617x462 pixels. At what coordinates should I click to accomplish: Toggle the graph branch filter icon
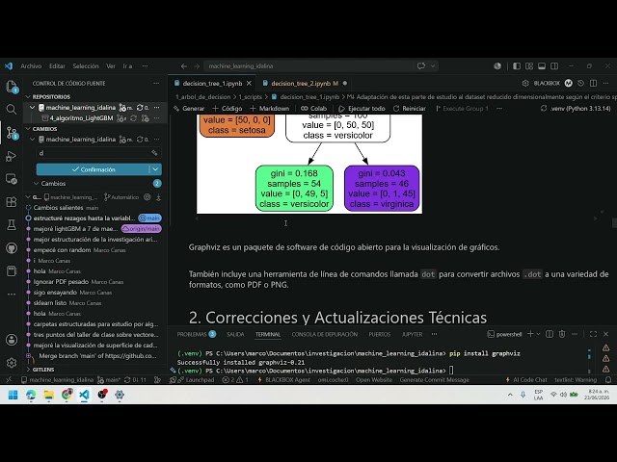148,197
